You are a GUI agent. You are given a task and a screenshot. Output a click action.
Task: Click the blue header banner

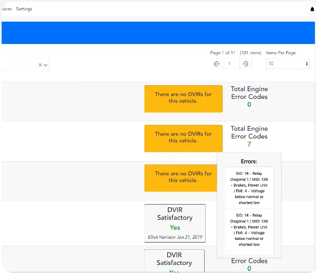coord(158,33)
